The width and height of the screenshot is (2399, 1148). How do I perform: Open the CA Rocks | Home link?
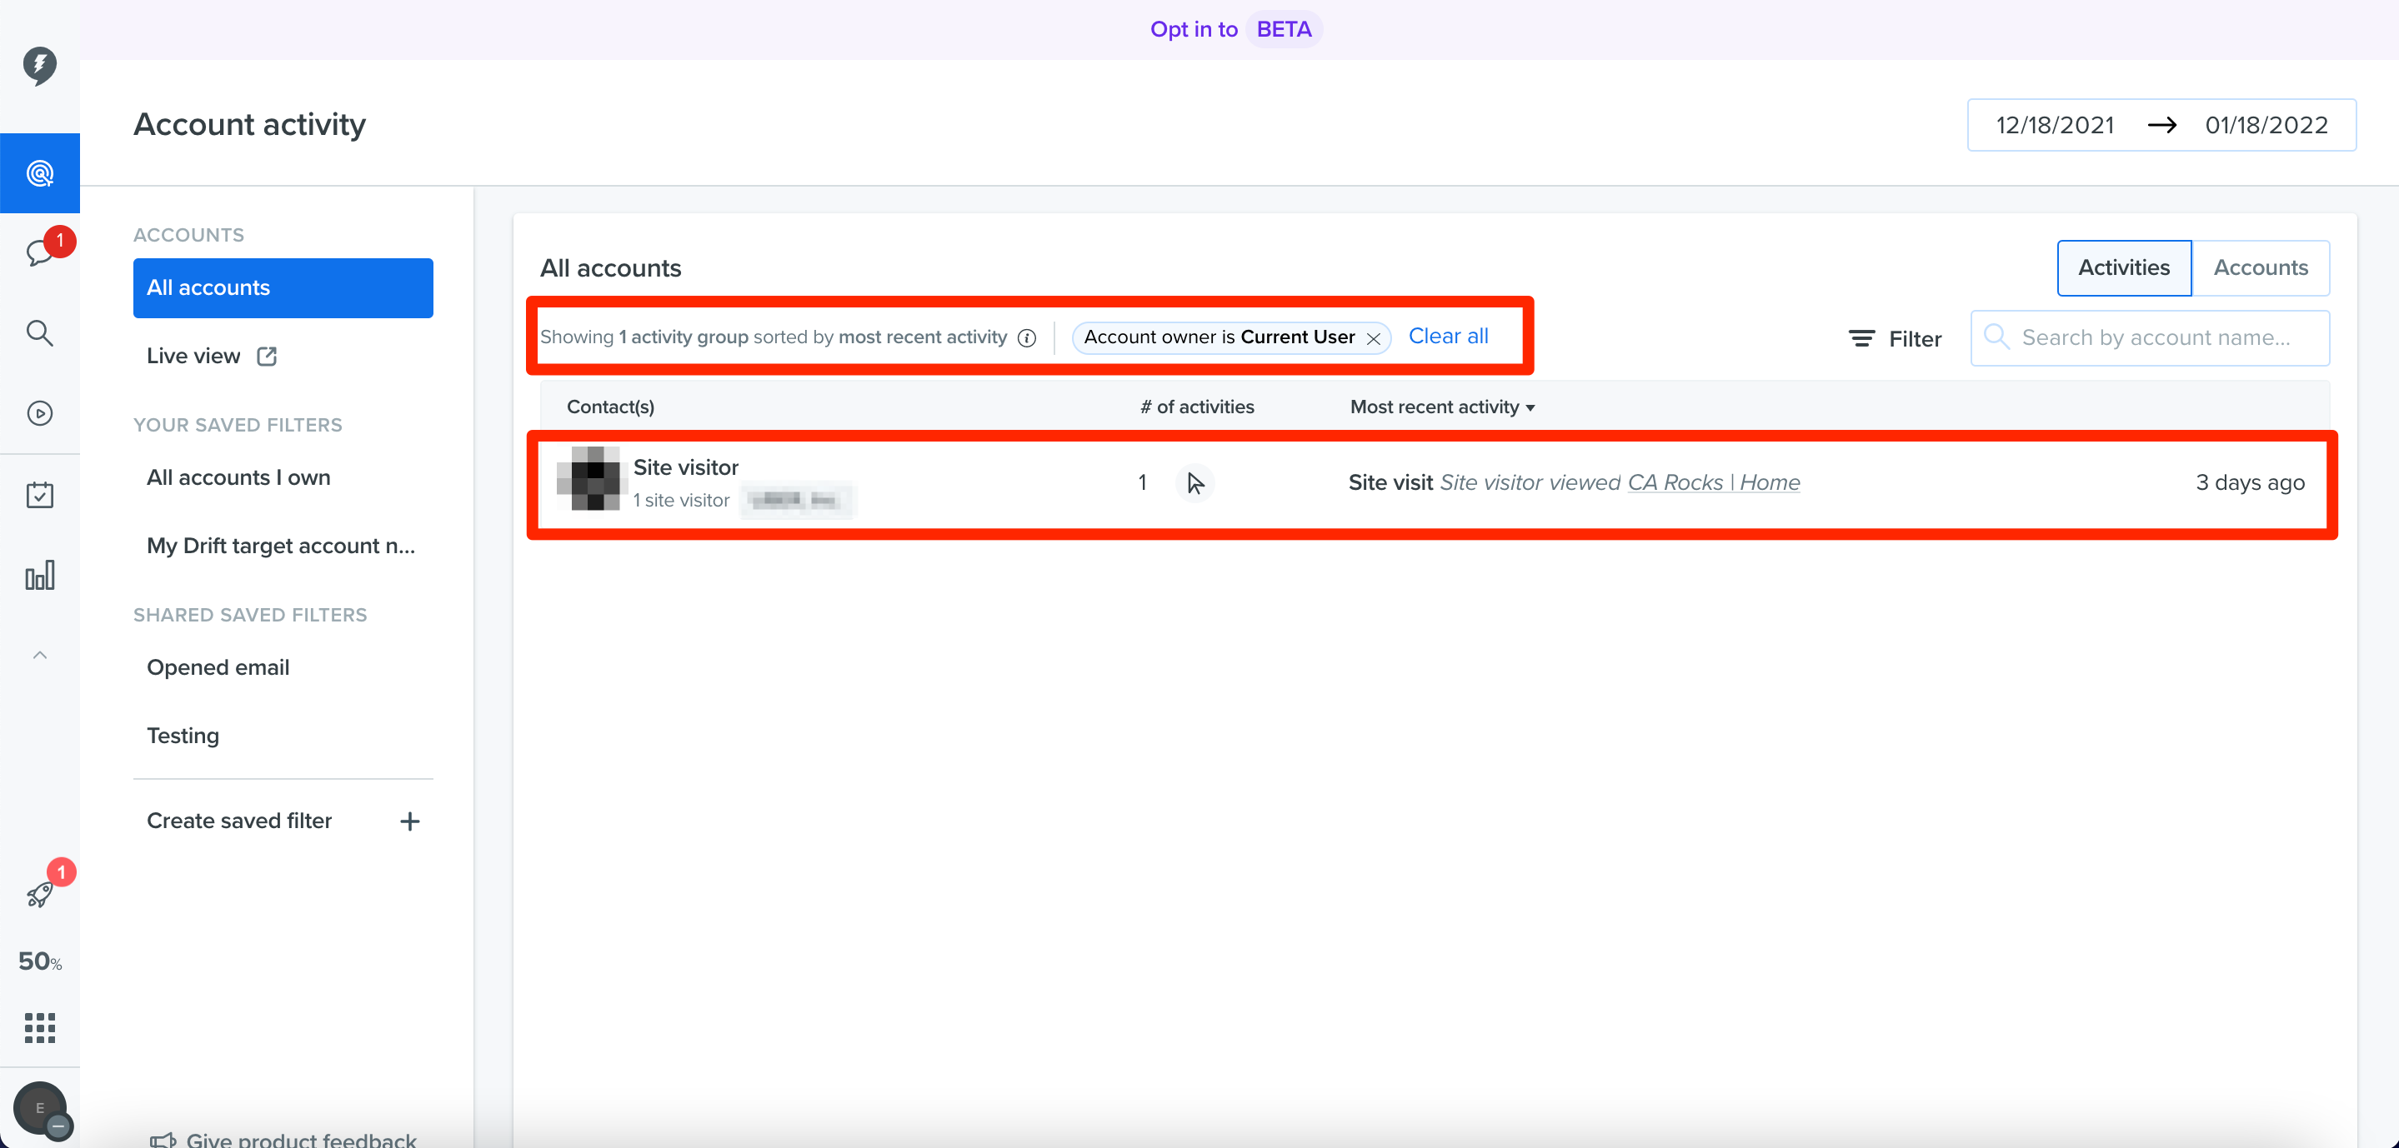(x=1714, y=482)
